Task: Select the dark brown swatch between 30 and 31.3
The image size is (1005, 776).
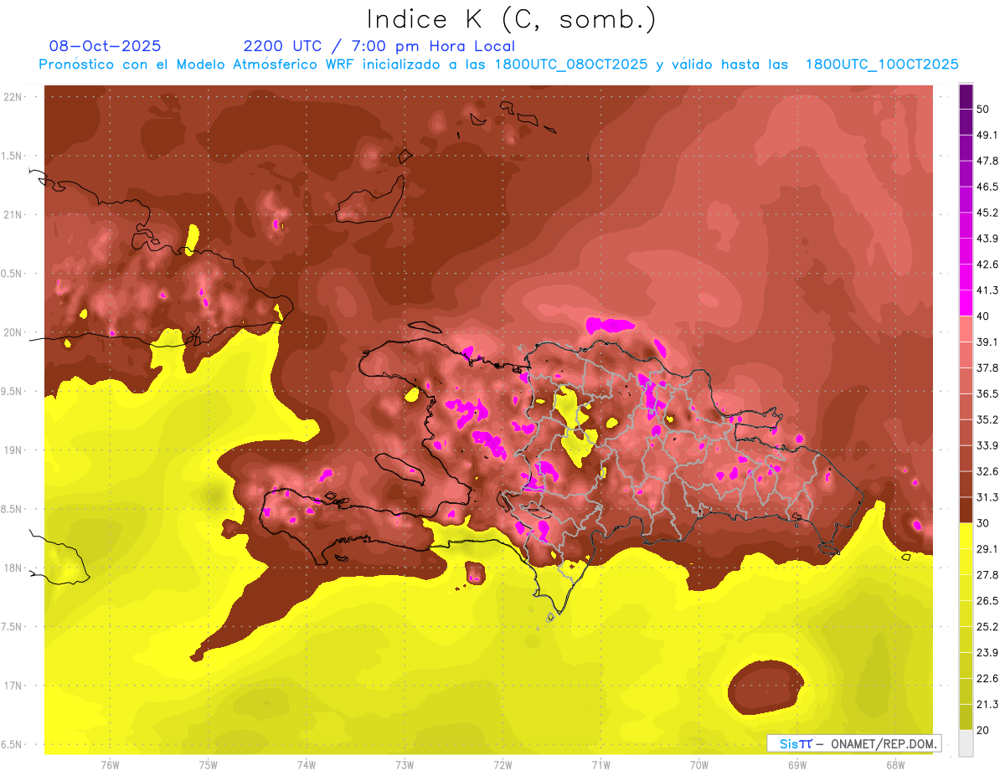Action: [966, 510]
